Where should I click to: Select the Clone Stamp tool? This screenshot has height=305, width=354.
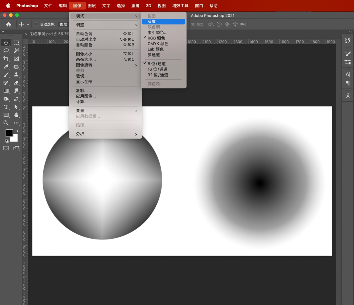click(x=16, y=75)
